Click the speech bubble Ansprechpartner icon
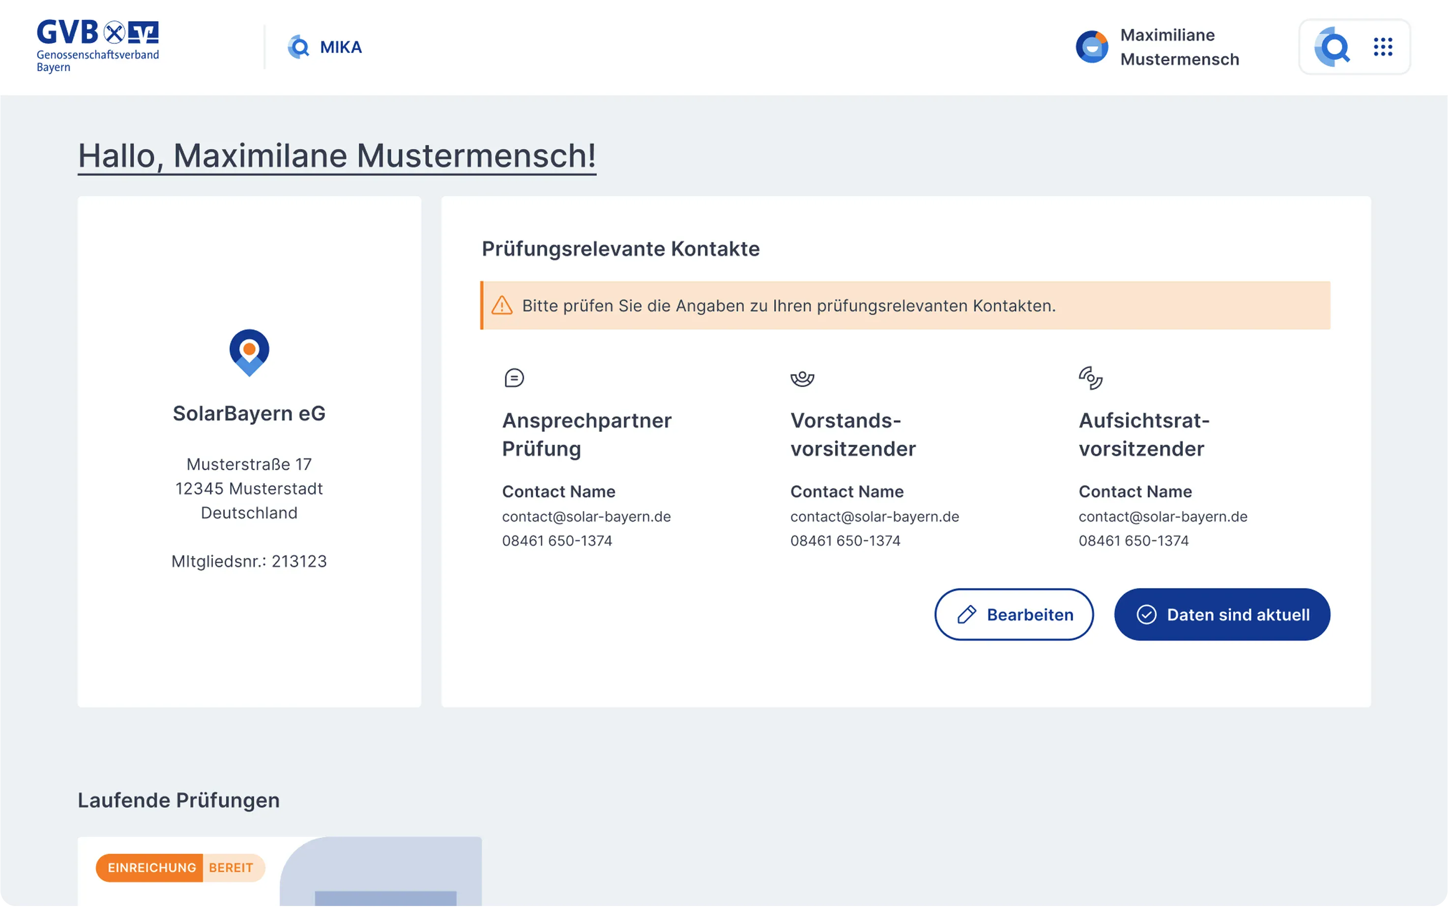Viewport: 1448px width, 907px height. [x=514, y=378]
